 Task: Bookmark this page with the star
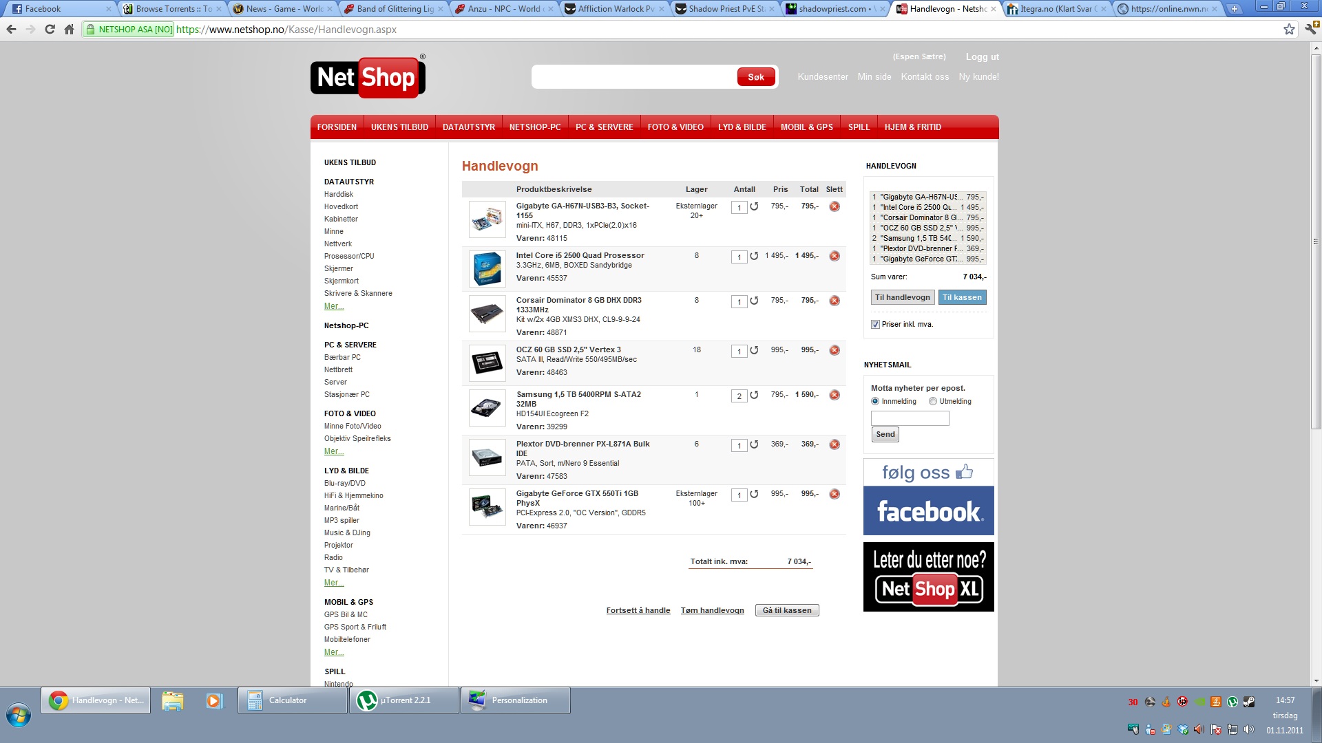(x=1289, y=29)
